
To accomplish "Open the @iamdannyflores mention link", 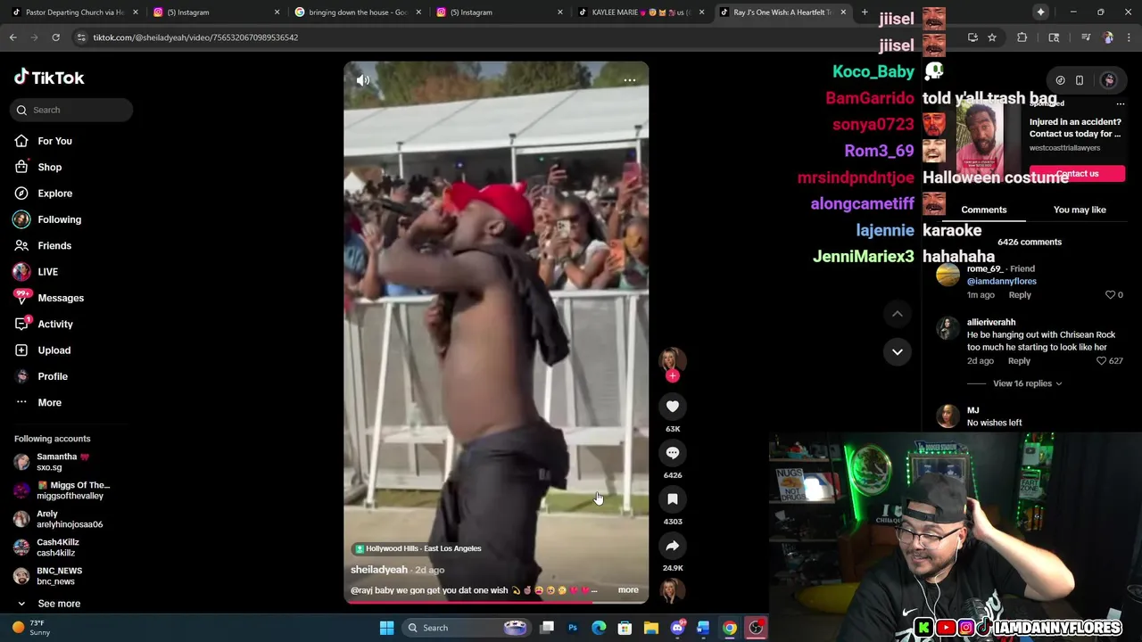I will pos(1002,281).
